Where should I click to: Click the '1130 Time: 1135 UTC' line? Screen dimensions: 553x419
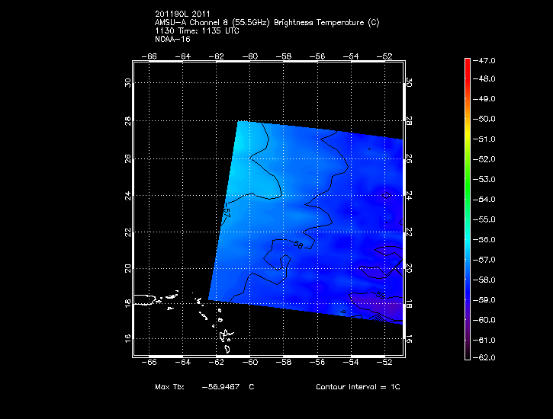(197, 31)
